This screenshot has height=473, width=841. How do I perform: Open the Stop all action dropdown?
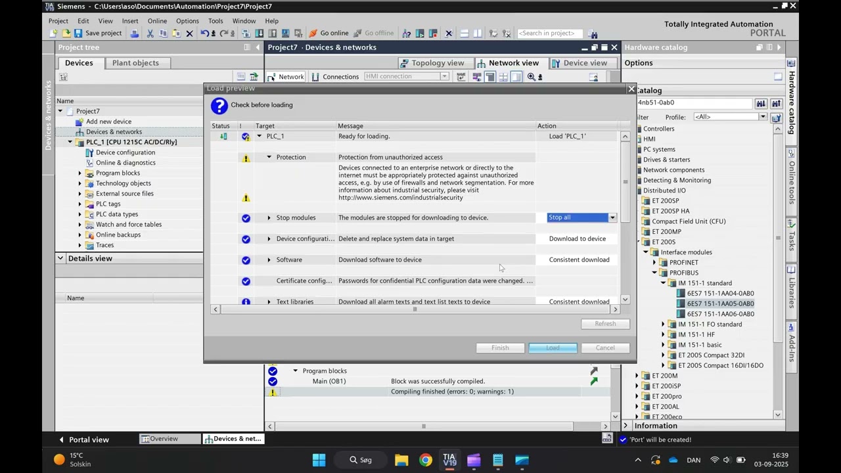[x=612, y=217]
